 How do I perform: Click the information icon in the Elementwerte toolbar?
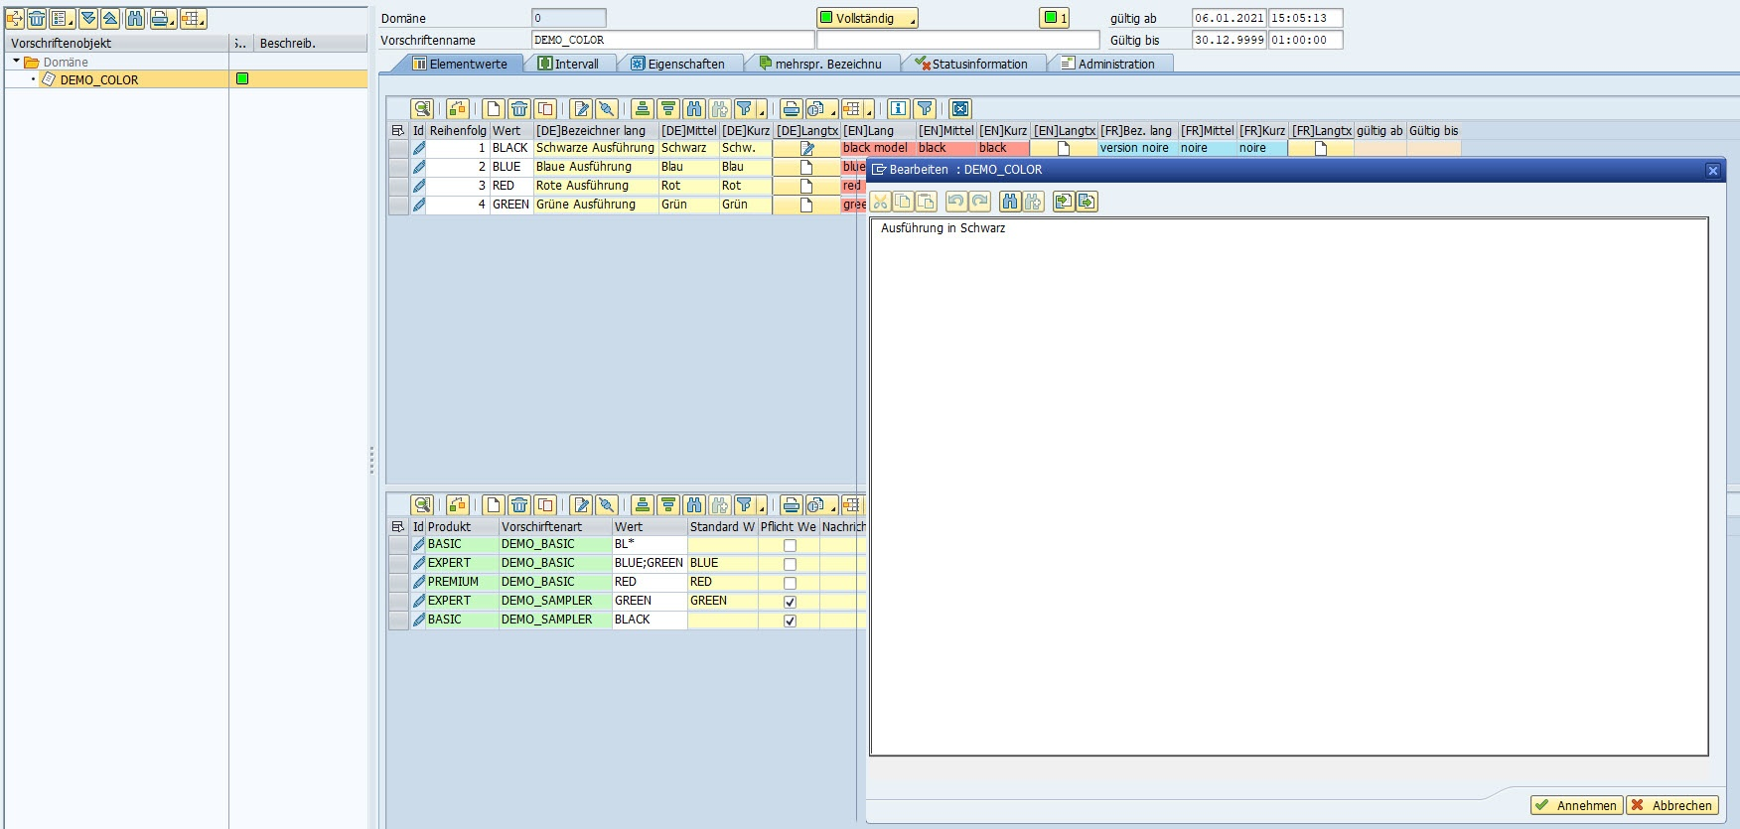click(898, 109)
